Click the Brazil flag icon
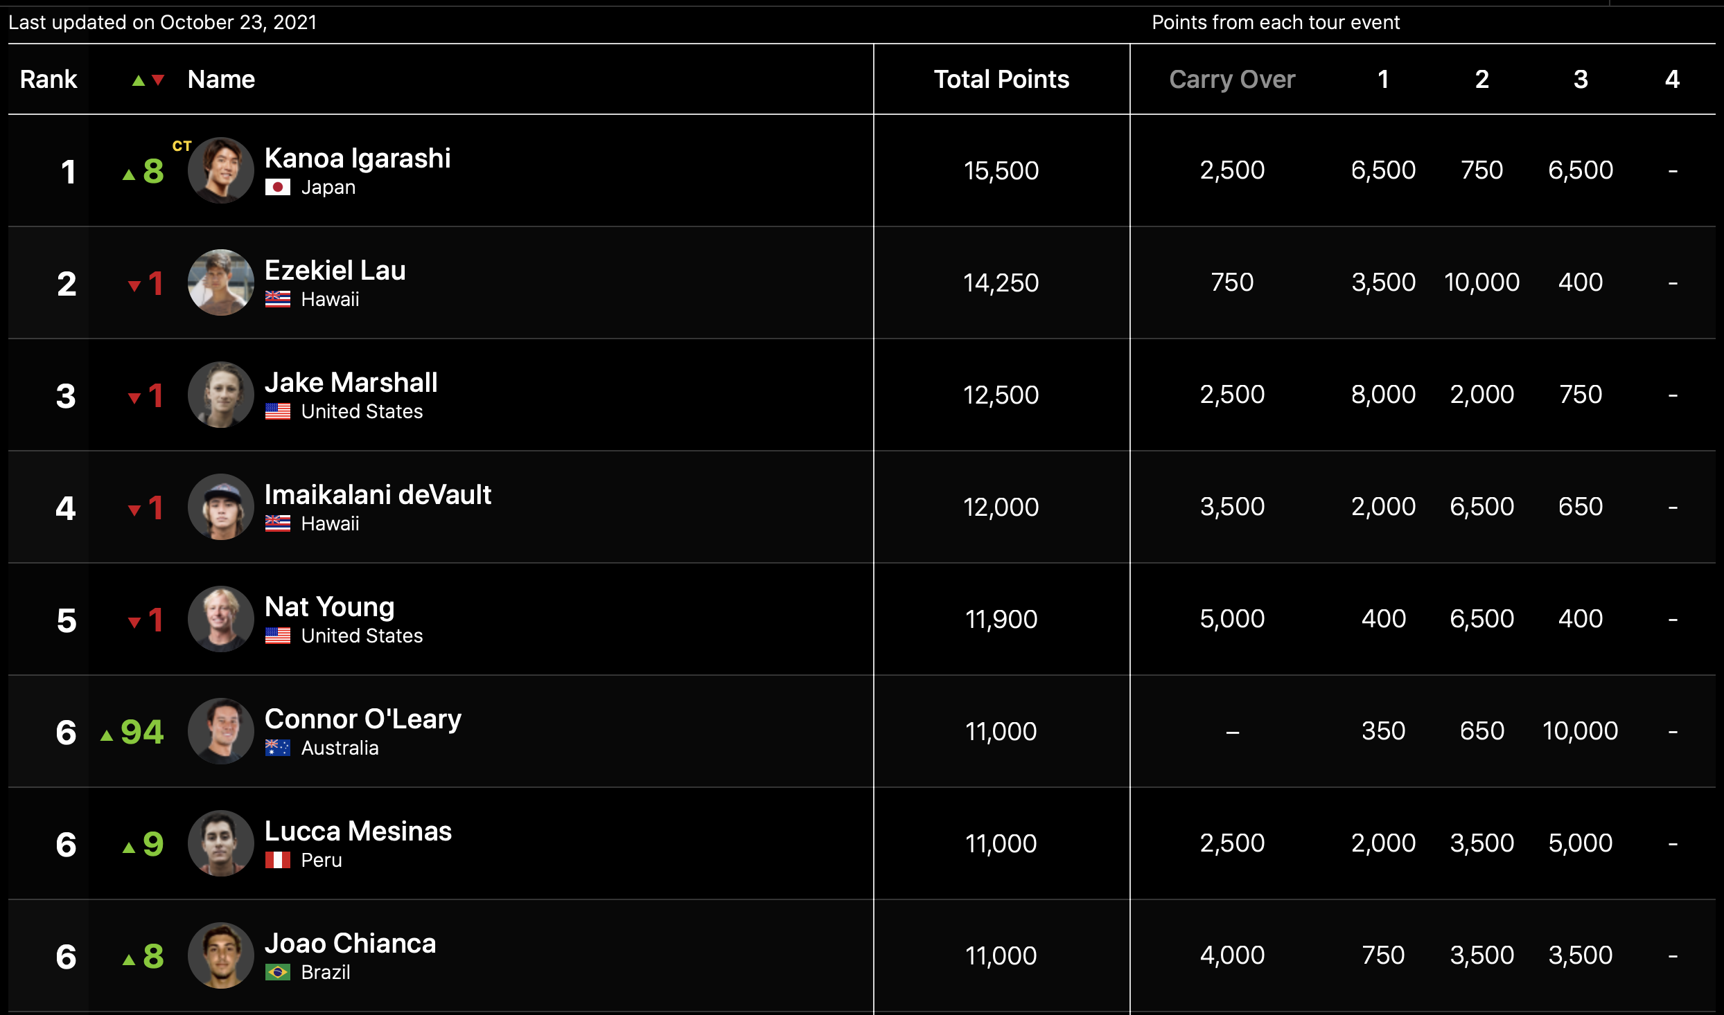 [277, 973]
